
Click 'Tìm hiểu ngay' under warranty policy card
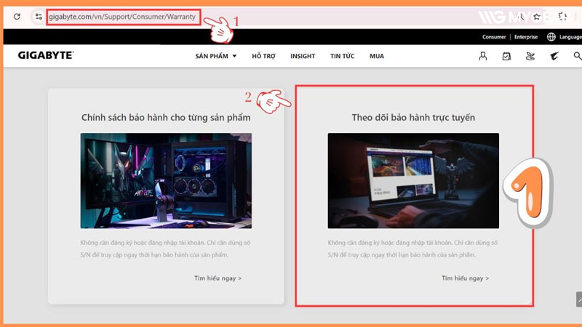coord(218,278)
